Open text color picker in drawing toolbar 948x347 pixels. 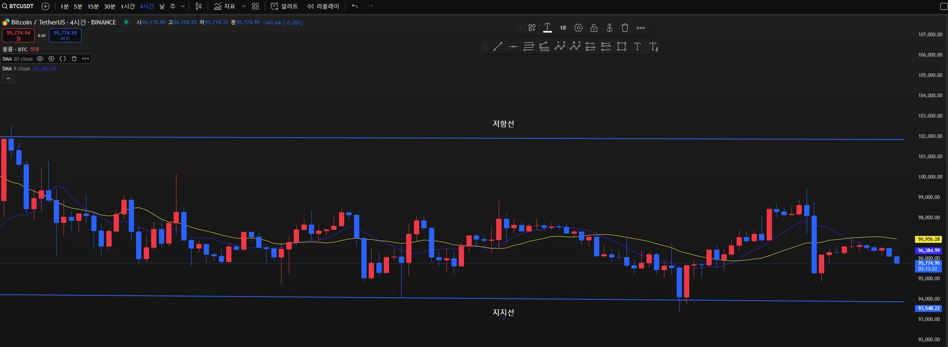pos(547,28)
